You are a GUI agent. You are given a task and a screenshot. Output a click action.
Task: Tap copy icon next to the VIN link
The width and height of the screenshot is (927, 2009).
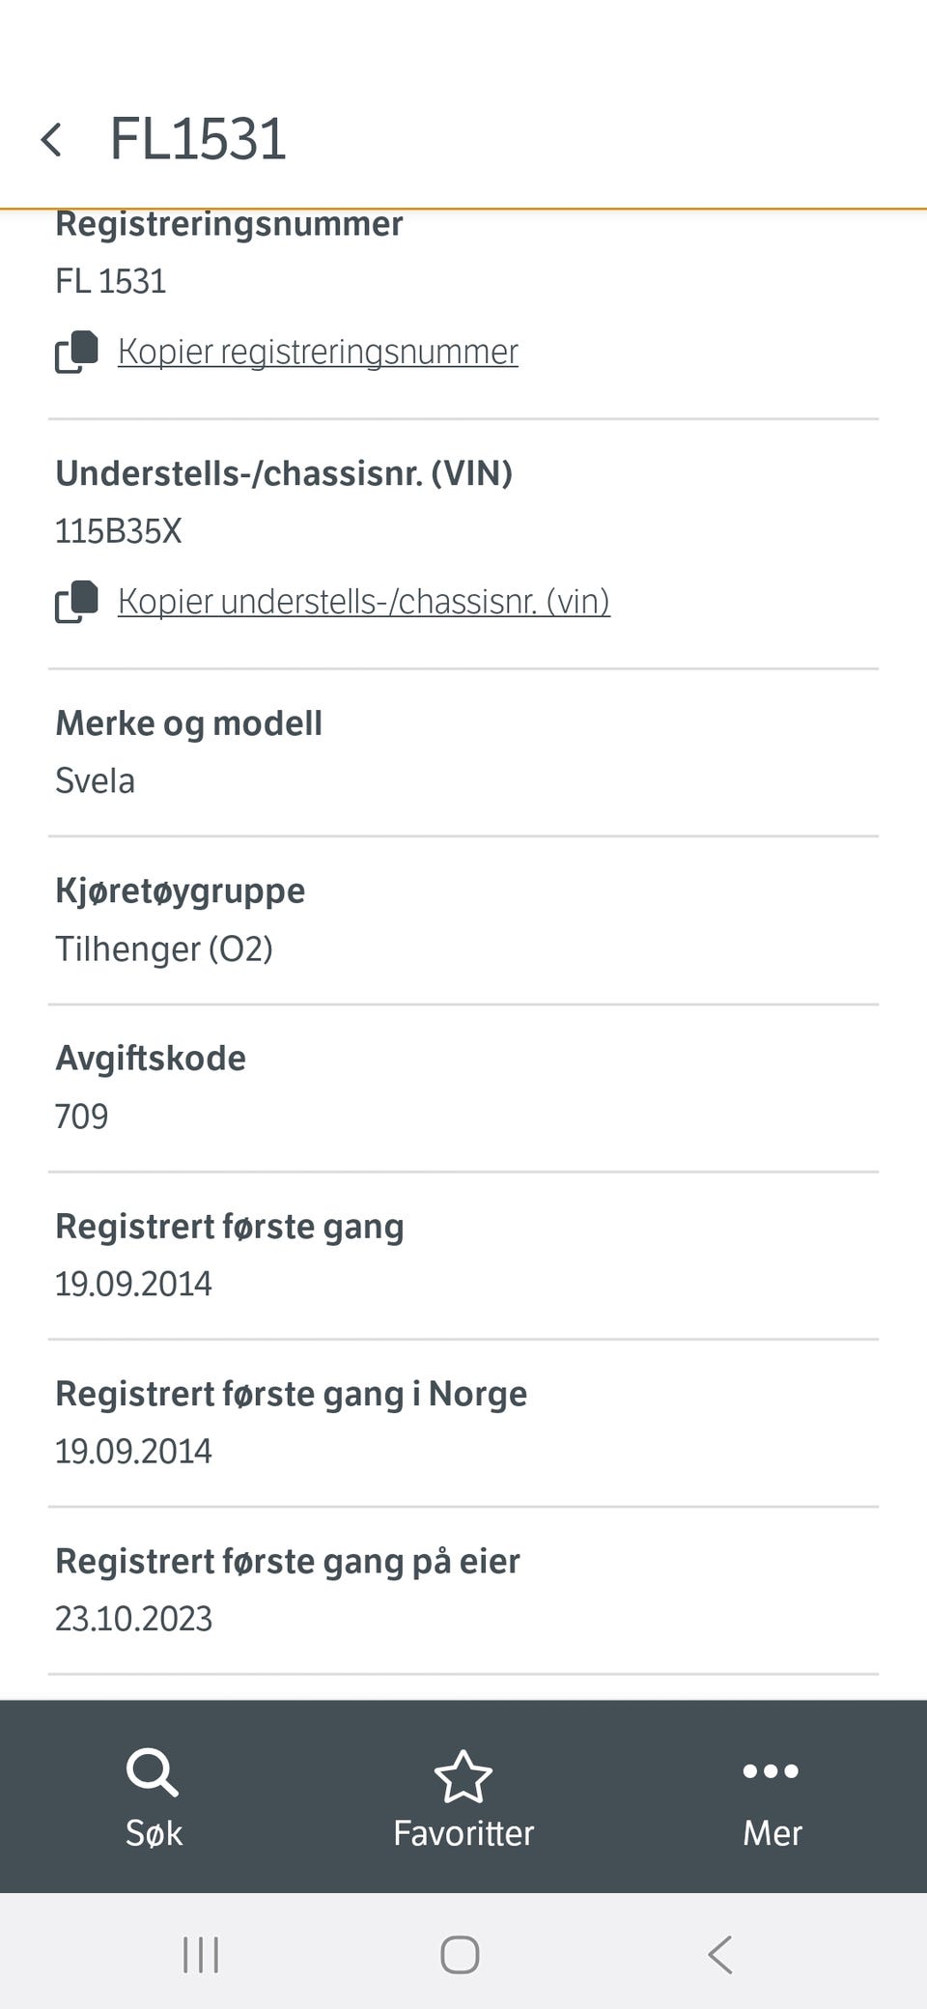(x=77, y=602)
